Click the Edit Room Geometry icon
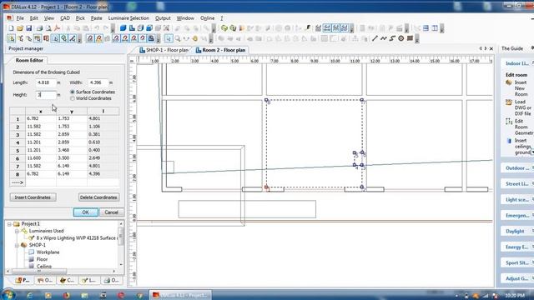The height and width of the screenshot is (300, 534). (509, 122)
